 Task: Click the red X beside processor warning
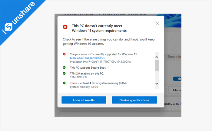pos(64,54)
